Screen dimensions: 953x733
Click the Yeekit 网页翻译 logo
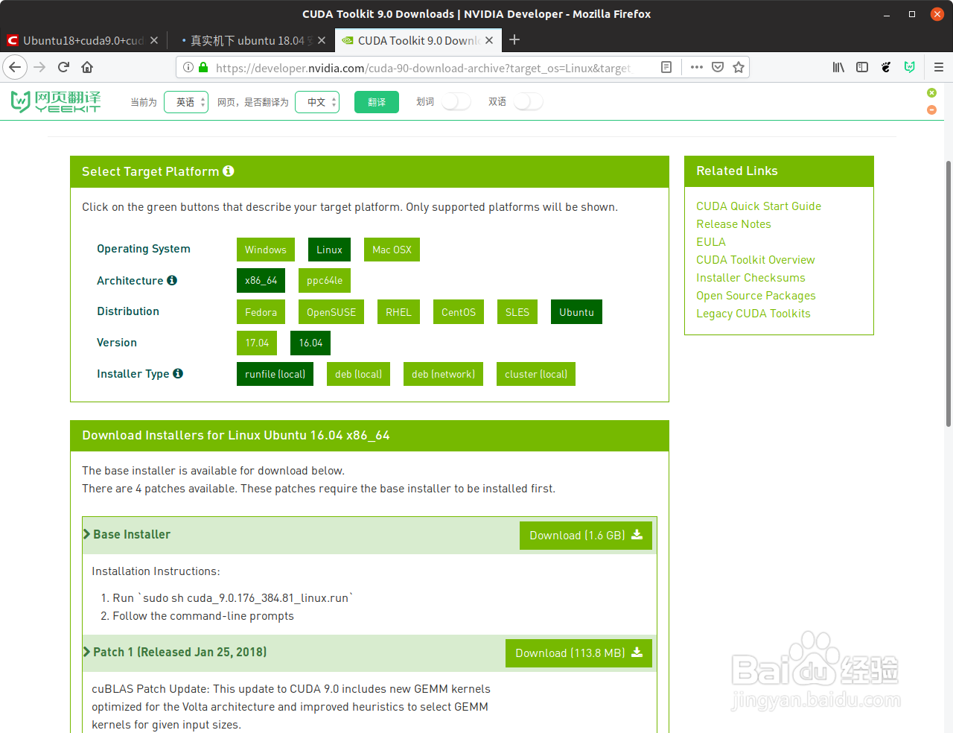[x=56, y=101]
